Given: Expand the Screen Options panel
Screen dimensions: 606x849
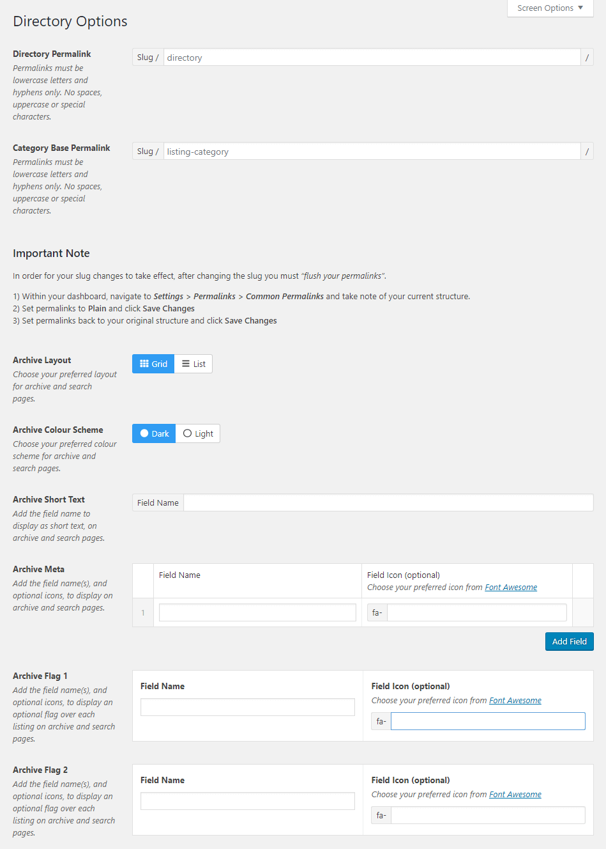Looking at the screenshot, I should [x=549, y=8].
